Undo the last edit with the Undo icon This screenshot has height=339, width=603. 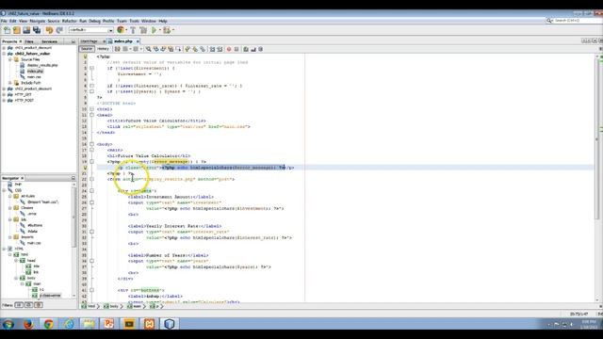tap(49, 30)
